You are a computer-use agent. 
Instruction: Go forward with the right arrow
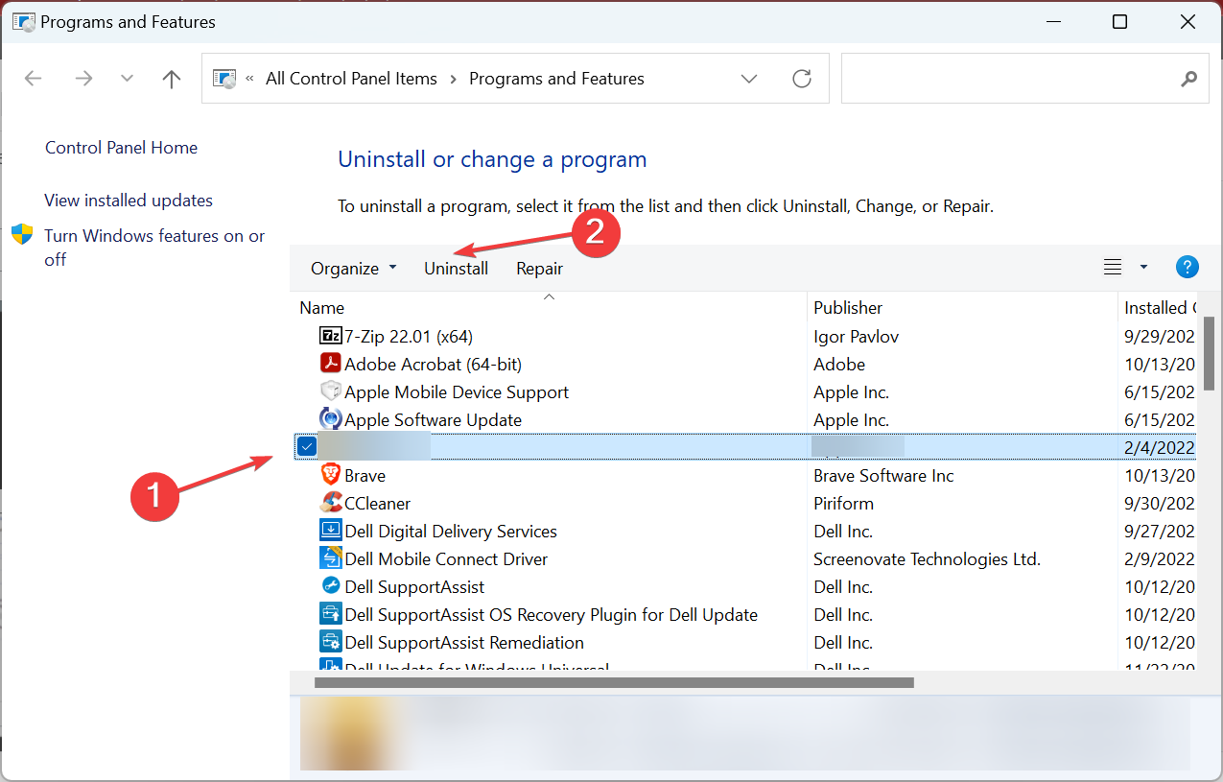(83, 79)
